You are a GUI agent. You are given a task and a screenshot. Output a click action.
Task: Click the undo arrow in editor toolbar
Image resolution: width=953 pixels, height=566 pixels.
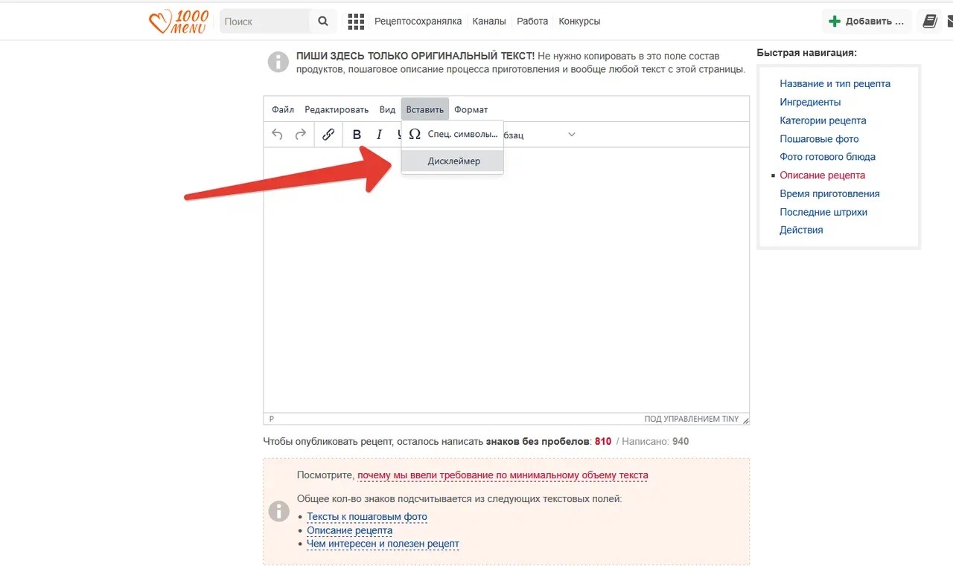277,135
